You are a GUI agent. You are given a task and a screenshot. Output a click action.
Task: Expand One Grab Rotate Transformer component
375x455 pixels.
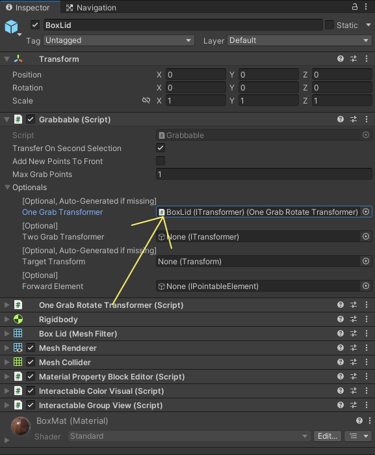6,305
